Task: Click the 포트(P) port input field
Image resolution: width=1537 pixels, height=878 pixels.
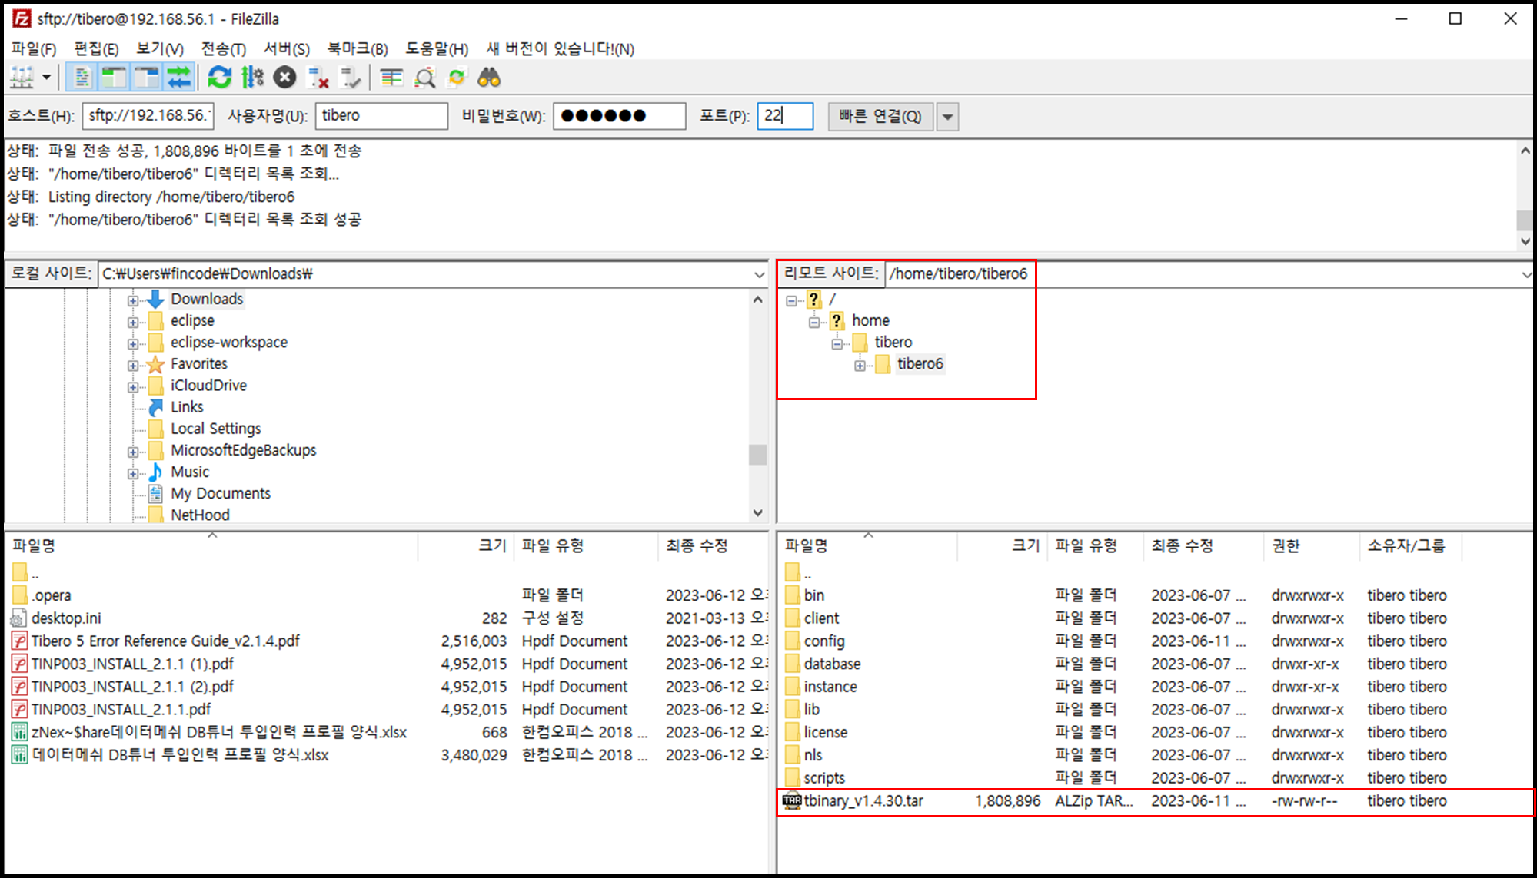Action: [x=785, y=116]
